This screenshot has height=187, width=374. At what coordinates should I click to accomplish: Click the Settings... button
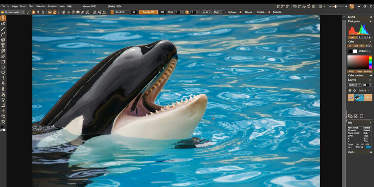click(233, 12)
